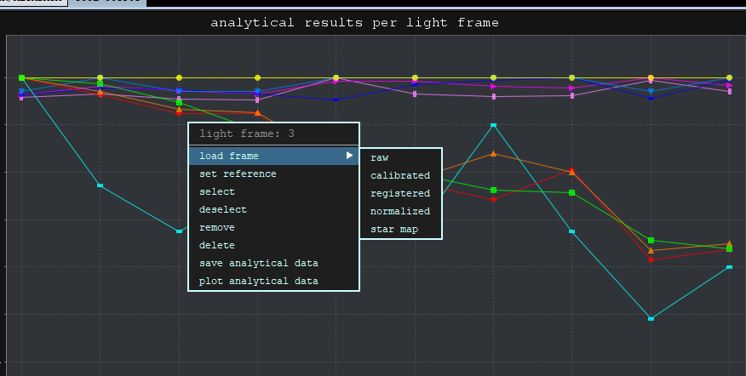Load the star map frame
The height and width of the screenshot is (376, 746).
pos(401,229)
